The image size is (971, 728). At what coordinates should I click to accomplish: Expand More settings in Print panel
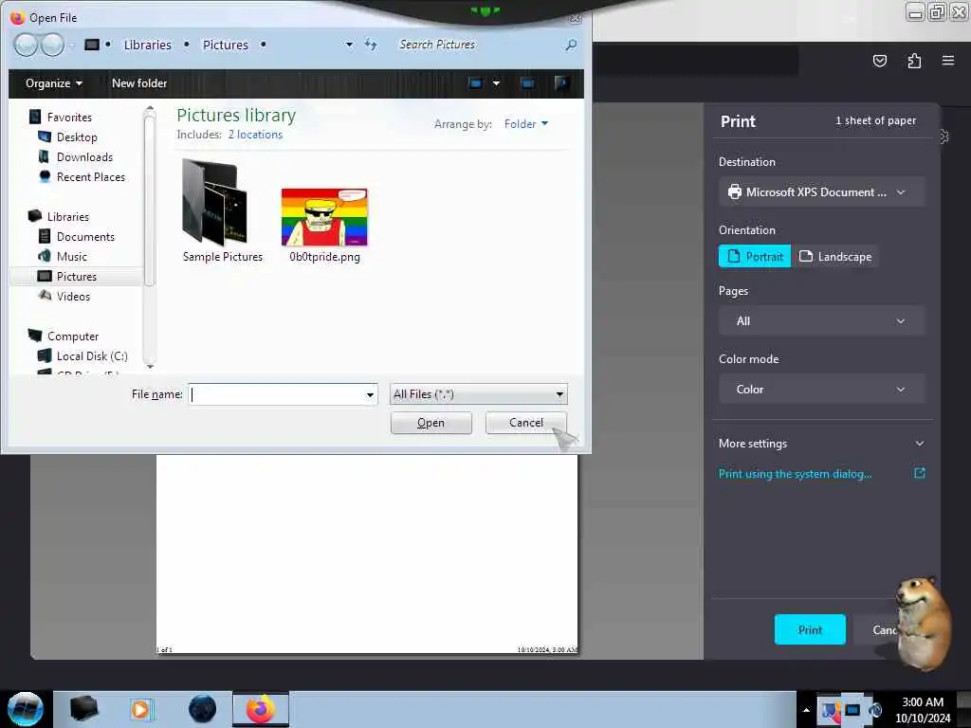[822, 444]
